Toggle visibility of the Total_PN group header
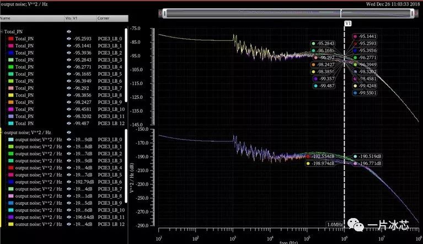 [x=69, y=31]
